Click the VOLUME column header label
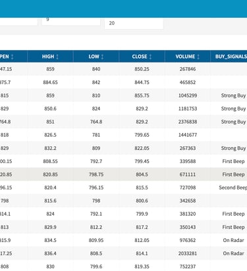The width and height of the screenshot is (247, 271). click(x=185, y=57)
